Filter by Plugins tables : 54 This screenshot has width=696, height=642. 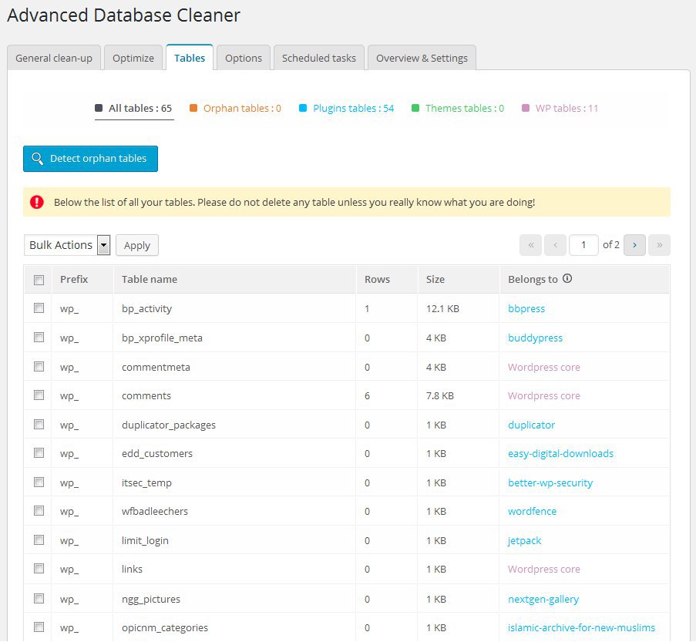(347, 109)
